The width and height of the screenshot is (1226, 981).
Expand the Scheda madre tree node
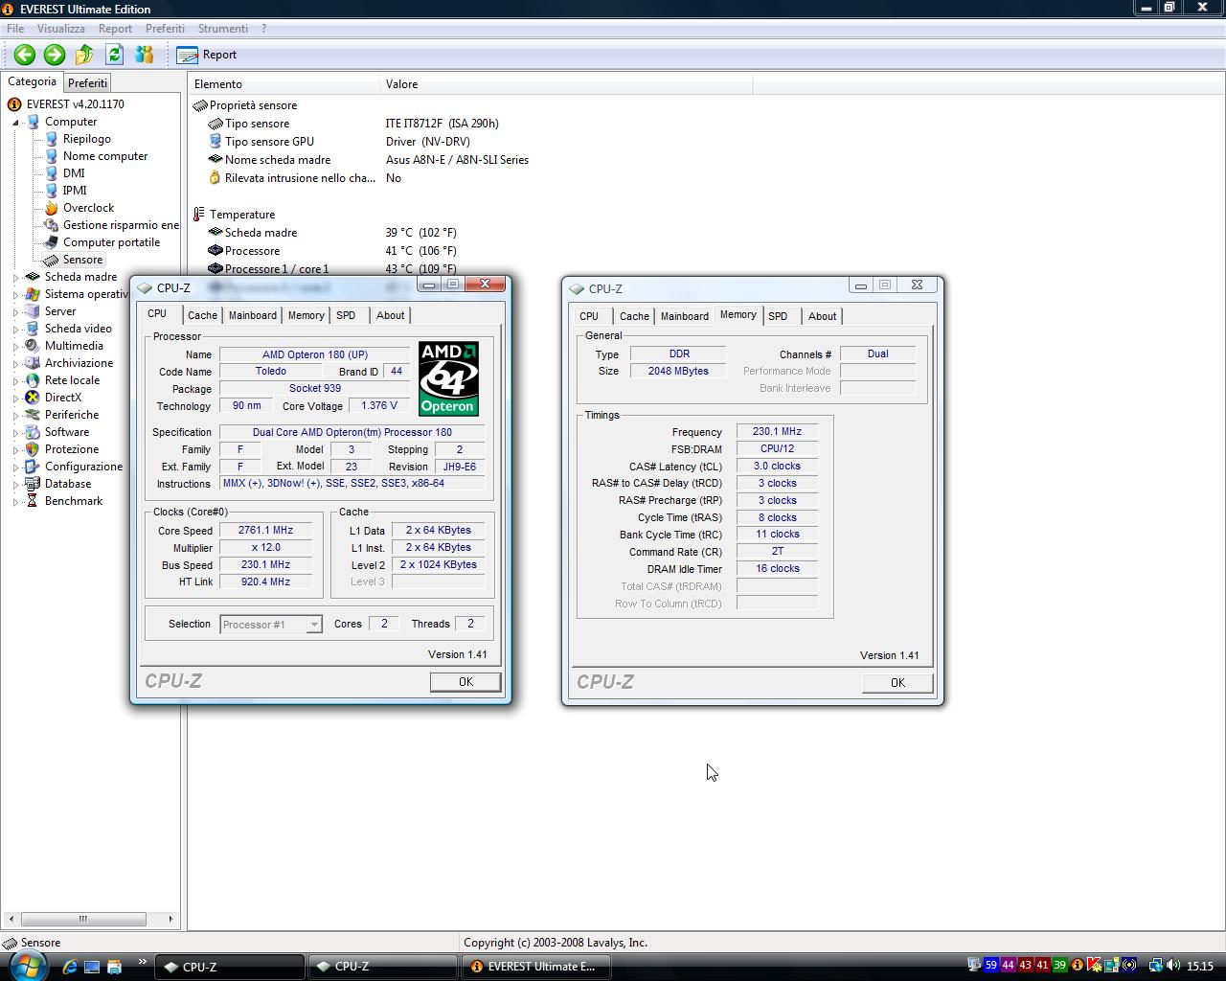coord(16,278)
